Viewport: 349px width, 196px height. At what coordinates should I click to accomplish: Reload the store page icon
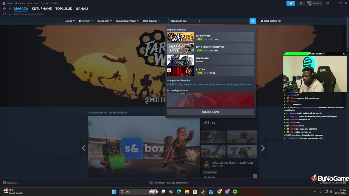4,14
